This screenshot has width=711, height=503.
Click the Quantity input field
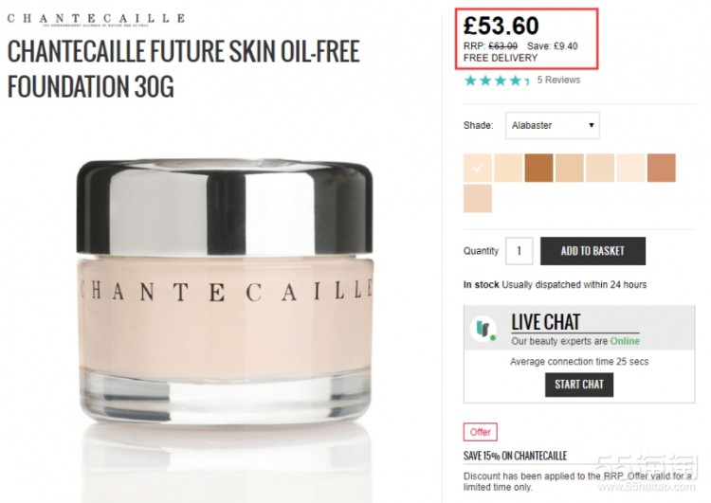519,251
